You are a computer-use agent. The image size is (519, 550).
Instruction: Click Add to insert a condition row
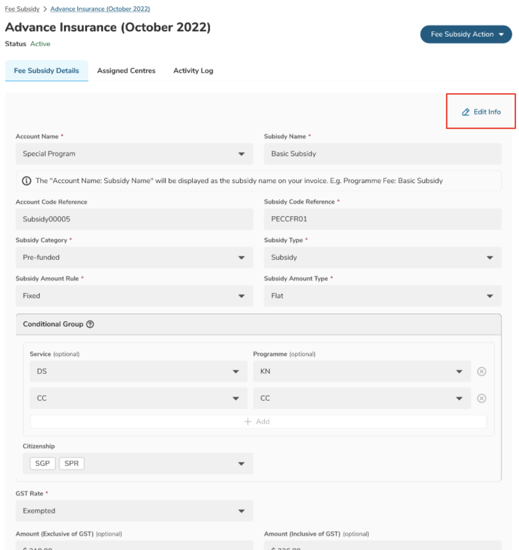coord(258,422)
